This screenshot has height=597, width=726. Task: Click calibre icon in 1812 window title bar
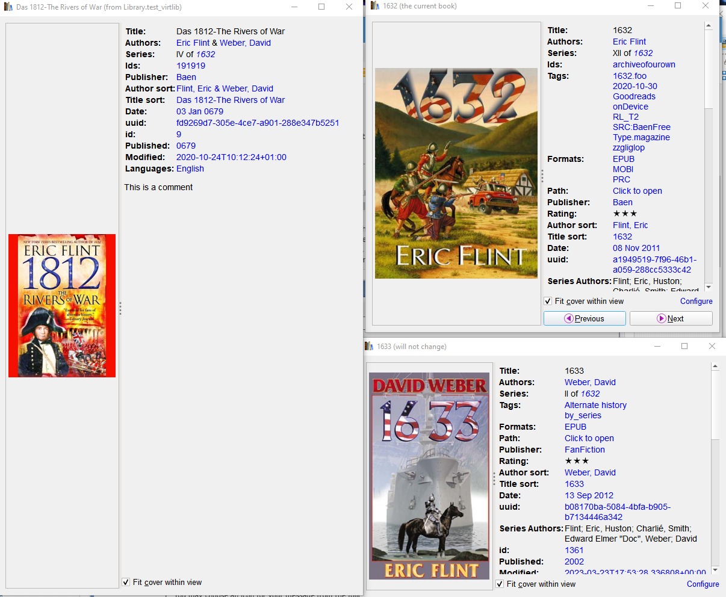(x=8, y=7)
